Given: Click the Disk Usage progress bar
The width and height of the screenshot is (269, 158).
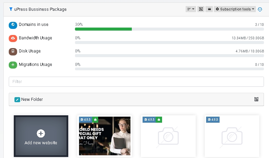Looking at the screenshot, I should coord(169,55).
